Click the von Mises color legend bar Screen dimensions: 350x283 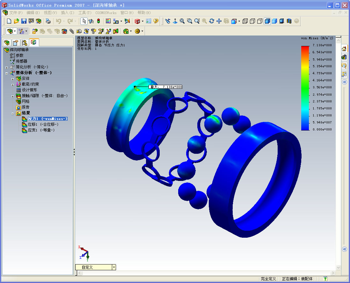tap(305, 88)
